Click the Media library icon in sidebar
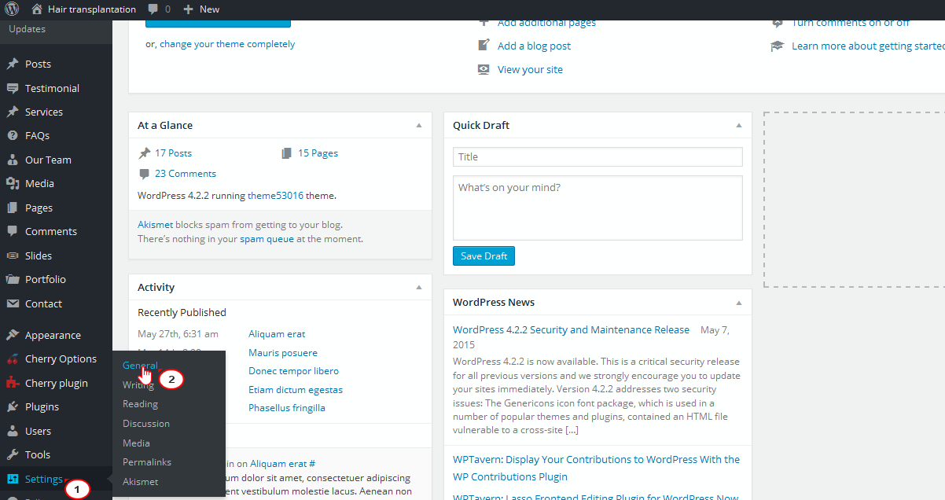Screen dimensions: 945x500 pyautogui.click(x=12, y=183)
